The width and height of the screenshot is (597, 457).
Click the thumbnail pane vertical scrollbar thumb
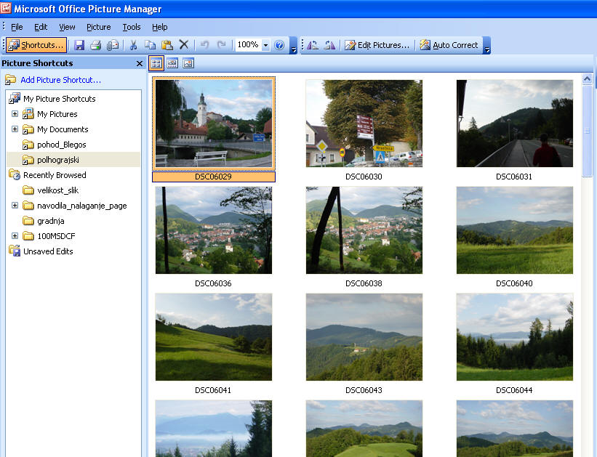587,131
